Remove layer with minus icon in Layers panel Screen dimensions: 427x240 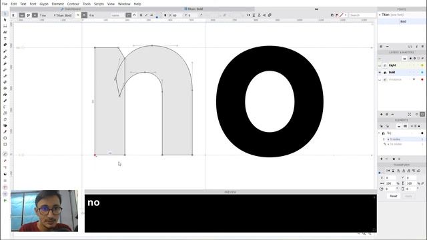point(392,114)
